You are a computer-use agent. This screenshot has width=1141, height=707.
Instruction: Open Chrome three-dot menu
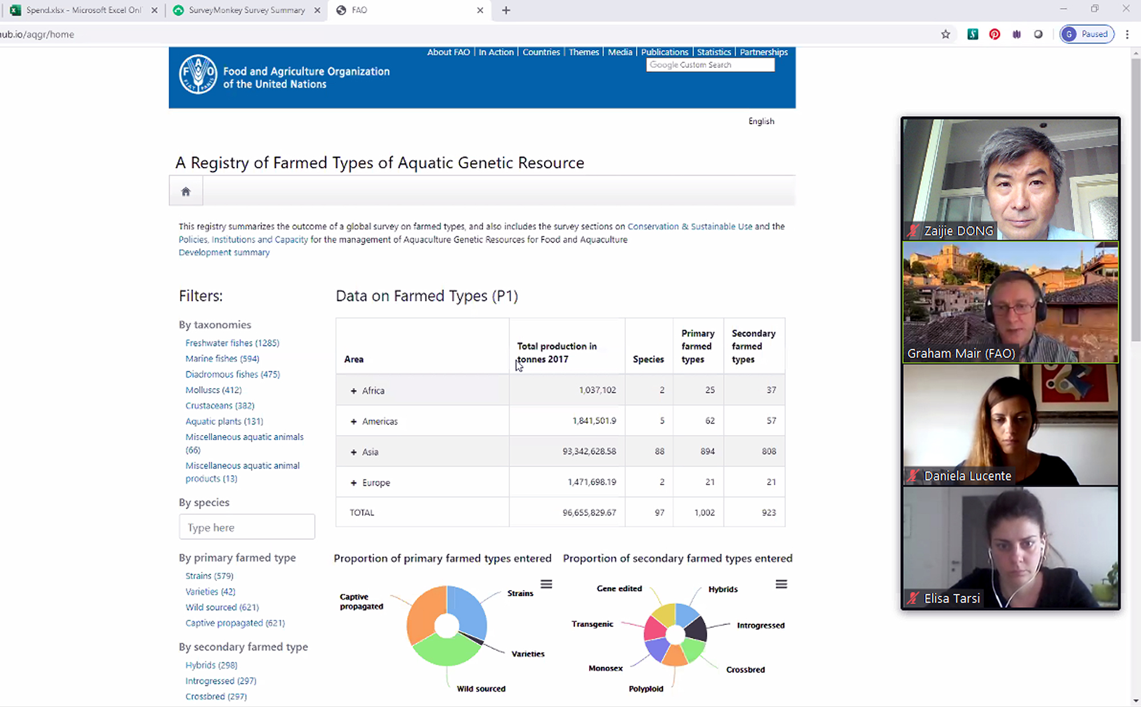pyautogui.click(x=1127, y=34)
